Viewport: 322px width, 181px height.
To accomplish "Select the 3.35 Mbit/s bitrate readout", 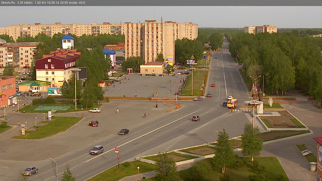I will coord(25,3).
